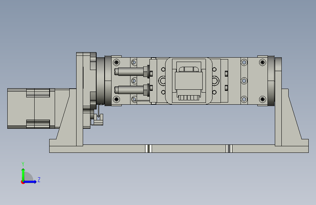
Task: Click the "Z" axis label text
Action: [x=39, y=179]
